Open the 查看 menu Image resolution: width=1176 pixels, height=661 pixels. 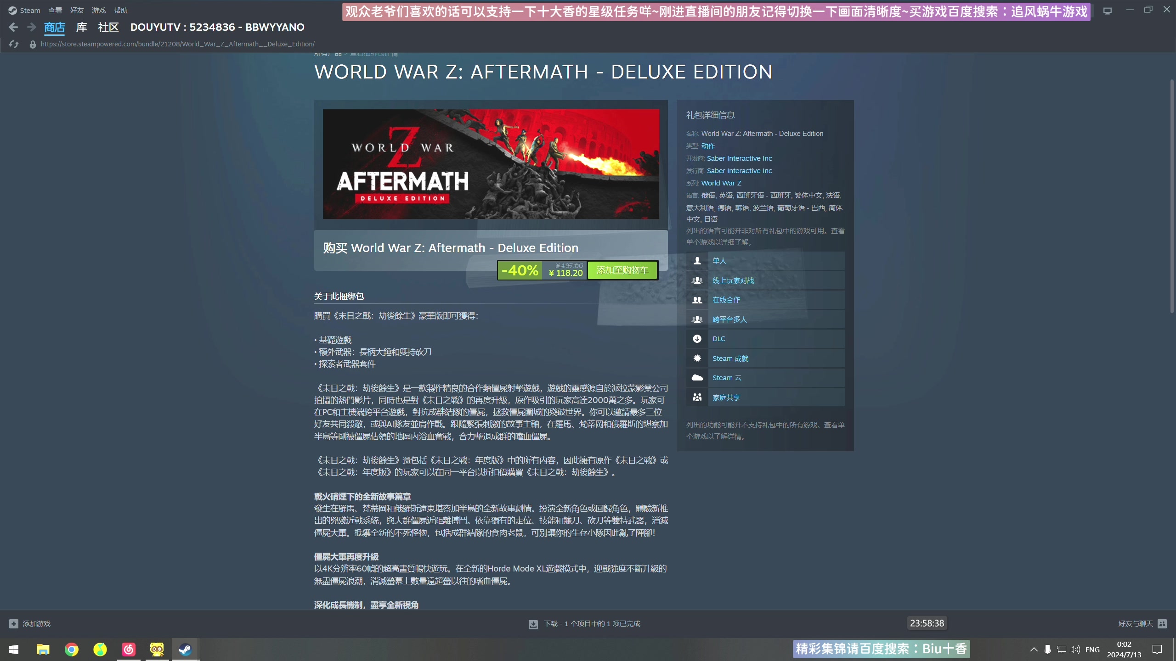(55, 10)
